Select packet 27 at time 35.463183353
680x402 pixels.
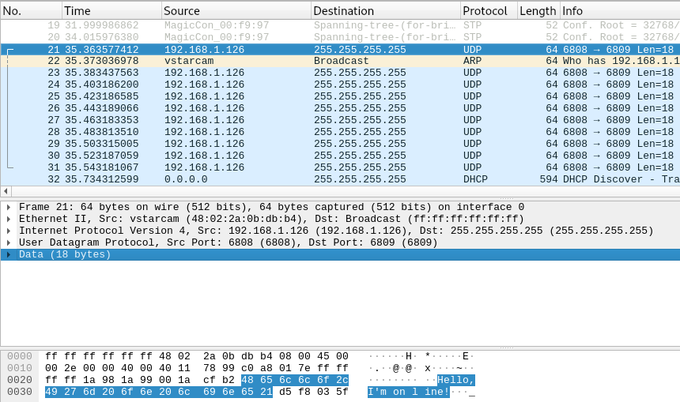point(340,120)
